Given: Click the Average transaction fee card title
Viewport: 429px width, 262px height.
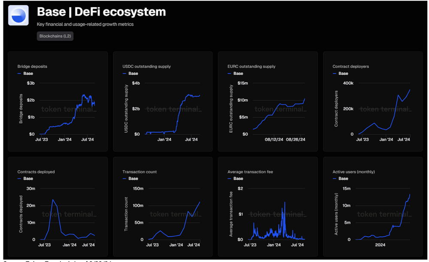Looking at the screenshot, I should pyautogui.click(x=250, y=172).
